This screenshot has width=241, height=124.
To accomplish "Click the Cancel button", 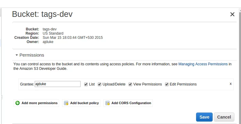I will 224,117.
